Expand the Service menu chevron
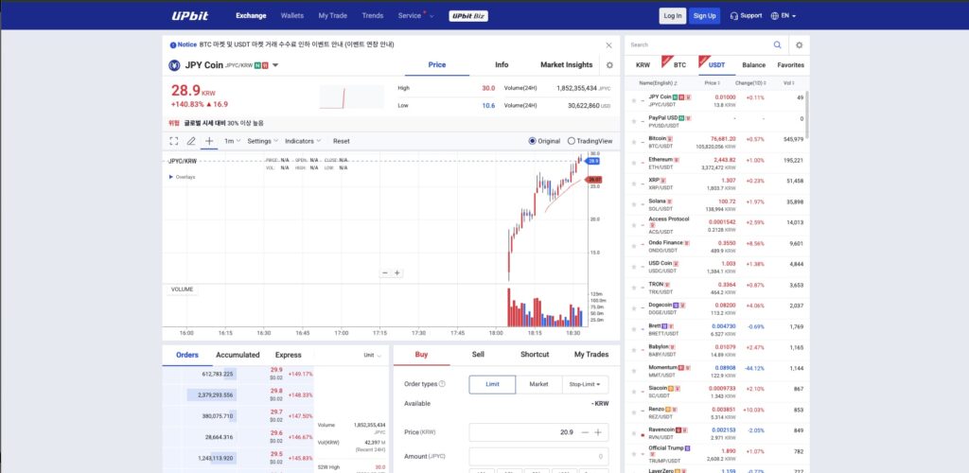The height and width of the screenshot is (473, 969). point(432,16)
